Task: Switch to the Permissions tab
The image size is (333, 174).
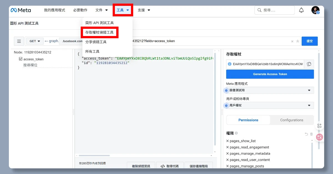Action: tap(248, 120)
